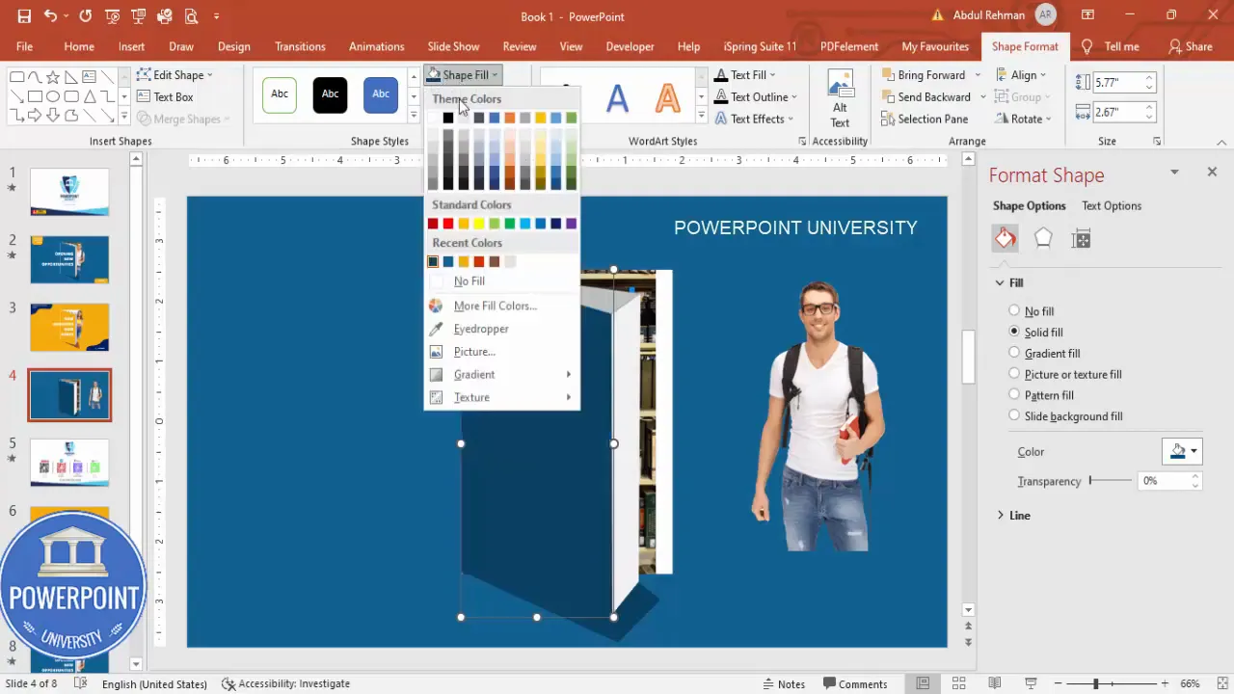Pick purple standard color swatch
The image size is (1234, 694).
[572, 224]
